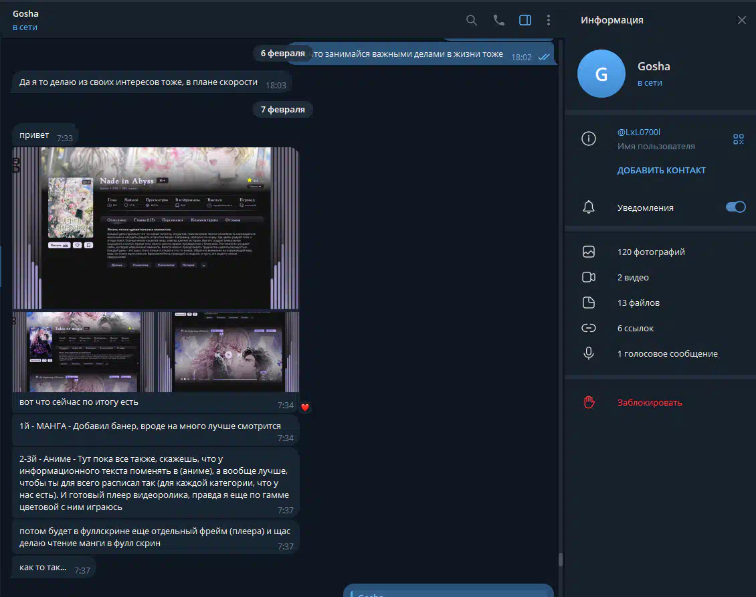This screenshot has width=756, height=597.
Task: Click Gosha's profile avatar
Action: click(601, 74)
